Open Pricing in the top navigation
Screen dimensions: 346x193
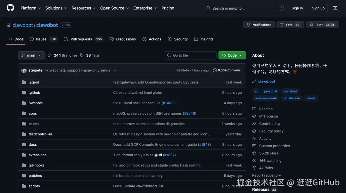click(x=168, y=8)
